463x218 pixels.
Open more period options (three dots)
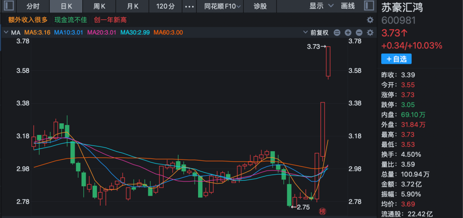pos(189,6)
